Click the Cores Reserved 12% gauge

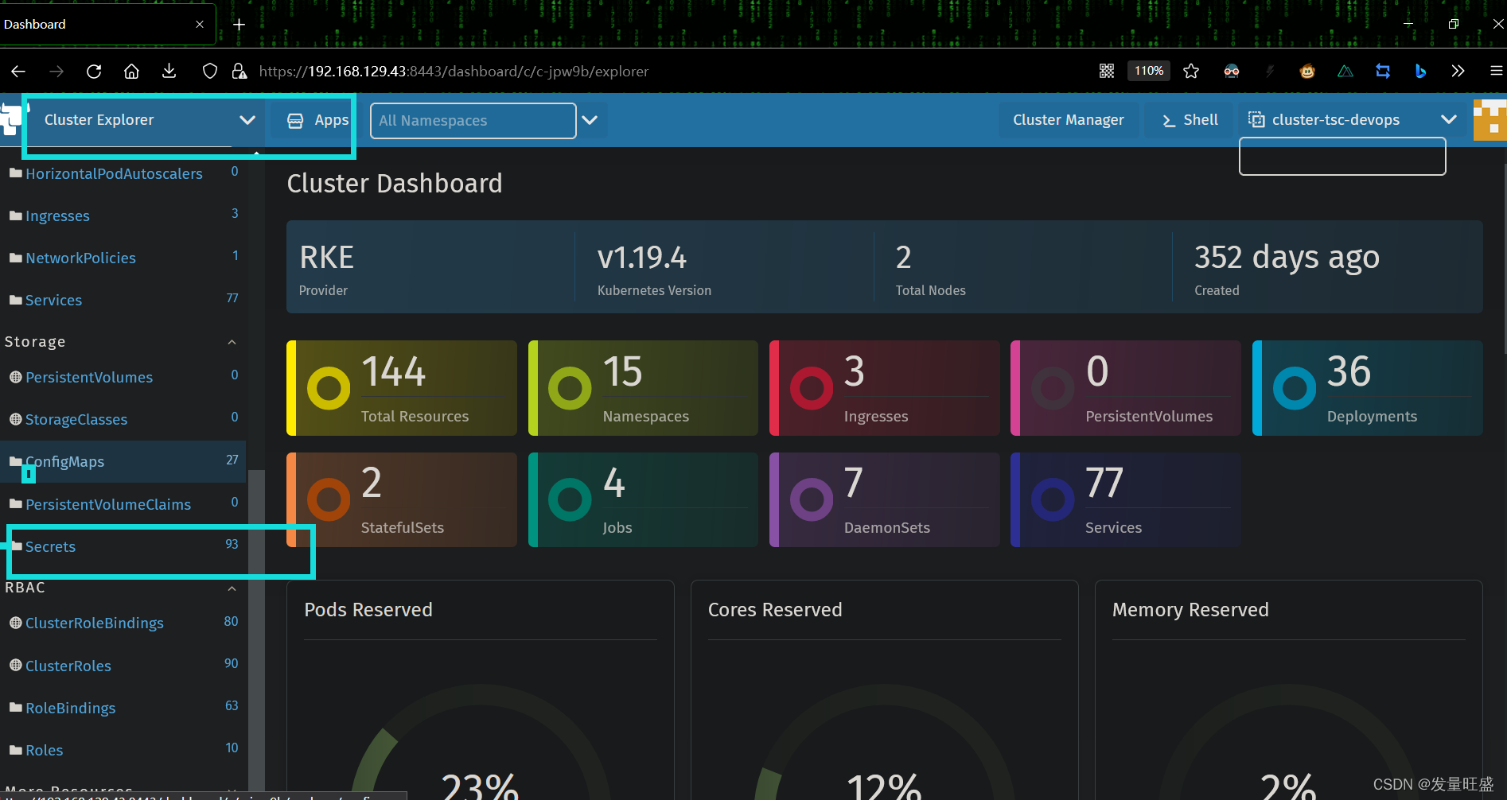click(x=884, y=744)
